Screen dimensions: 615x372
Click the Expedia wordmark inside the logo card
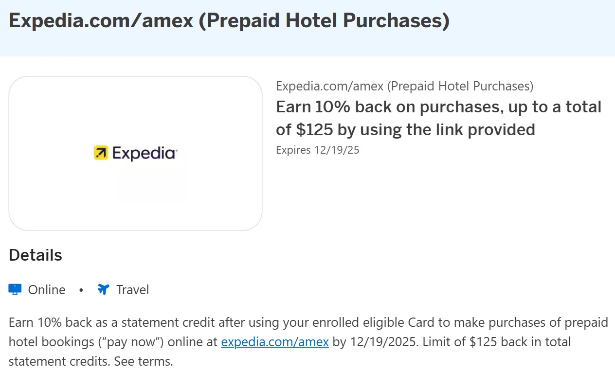point(144,153)
